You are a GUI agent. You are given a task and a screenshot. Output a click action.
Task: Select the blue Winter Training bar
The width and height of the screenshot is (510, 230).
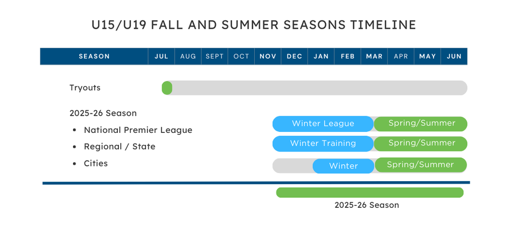pos(323,143)
